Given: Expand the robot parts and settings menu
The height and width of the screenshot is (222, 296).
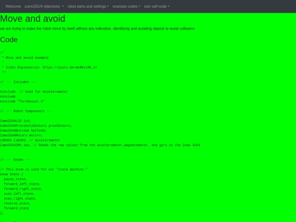Looking at the screenshot, I should click(88, 7).
